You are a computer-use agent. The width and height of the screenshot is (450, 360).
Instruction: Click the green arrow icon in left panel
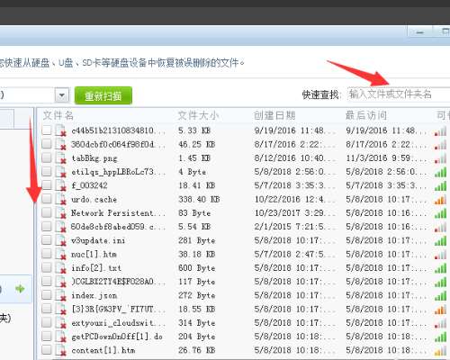click(x=20, y=289)
